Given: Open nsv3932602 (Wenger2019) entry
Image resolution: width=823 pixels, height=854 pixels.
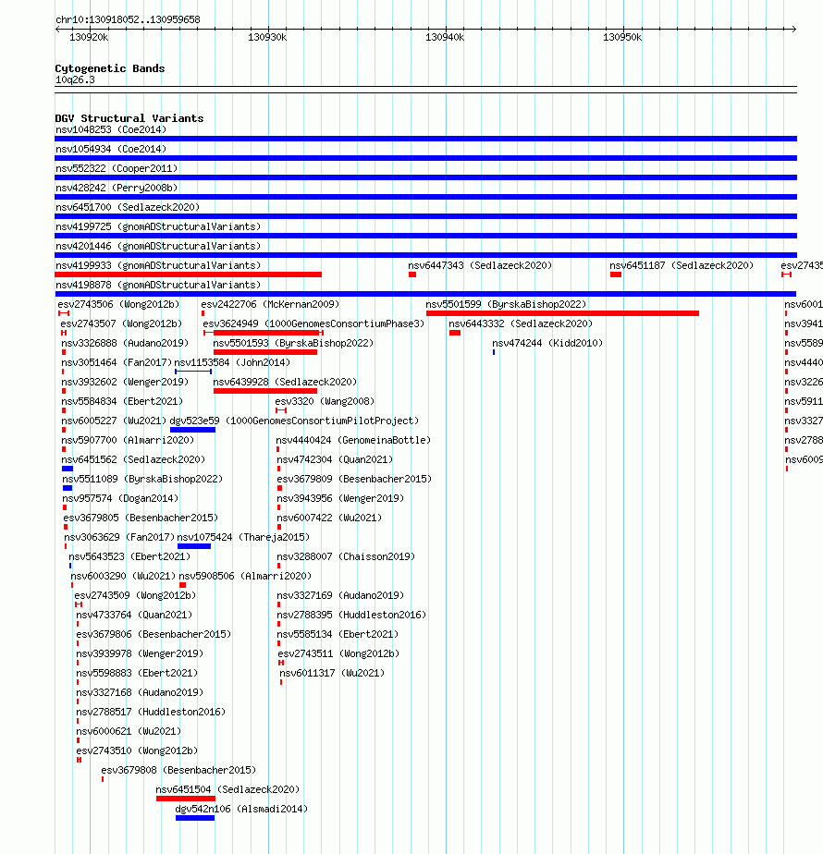Looking at the screenshot, I should [125, 383].
